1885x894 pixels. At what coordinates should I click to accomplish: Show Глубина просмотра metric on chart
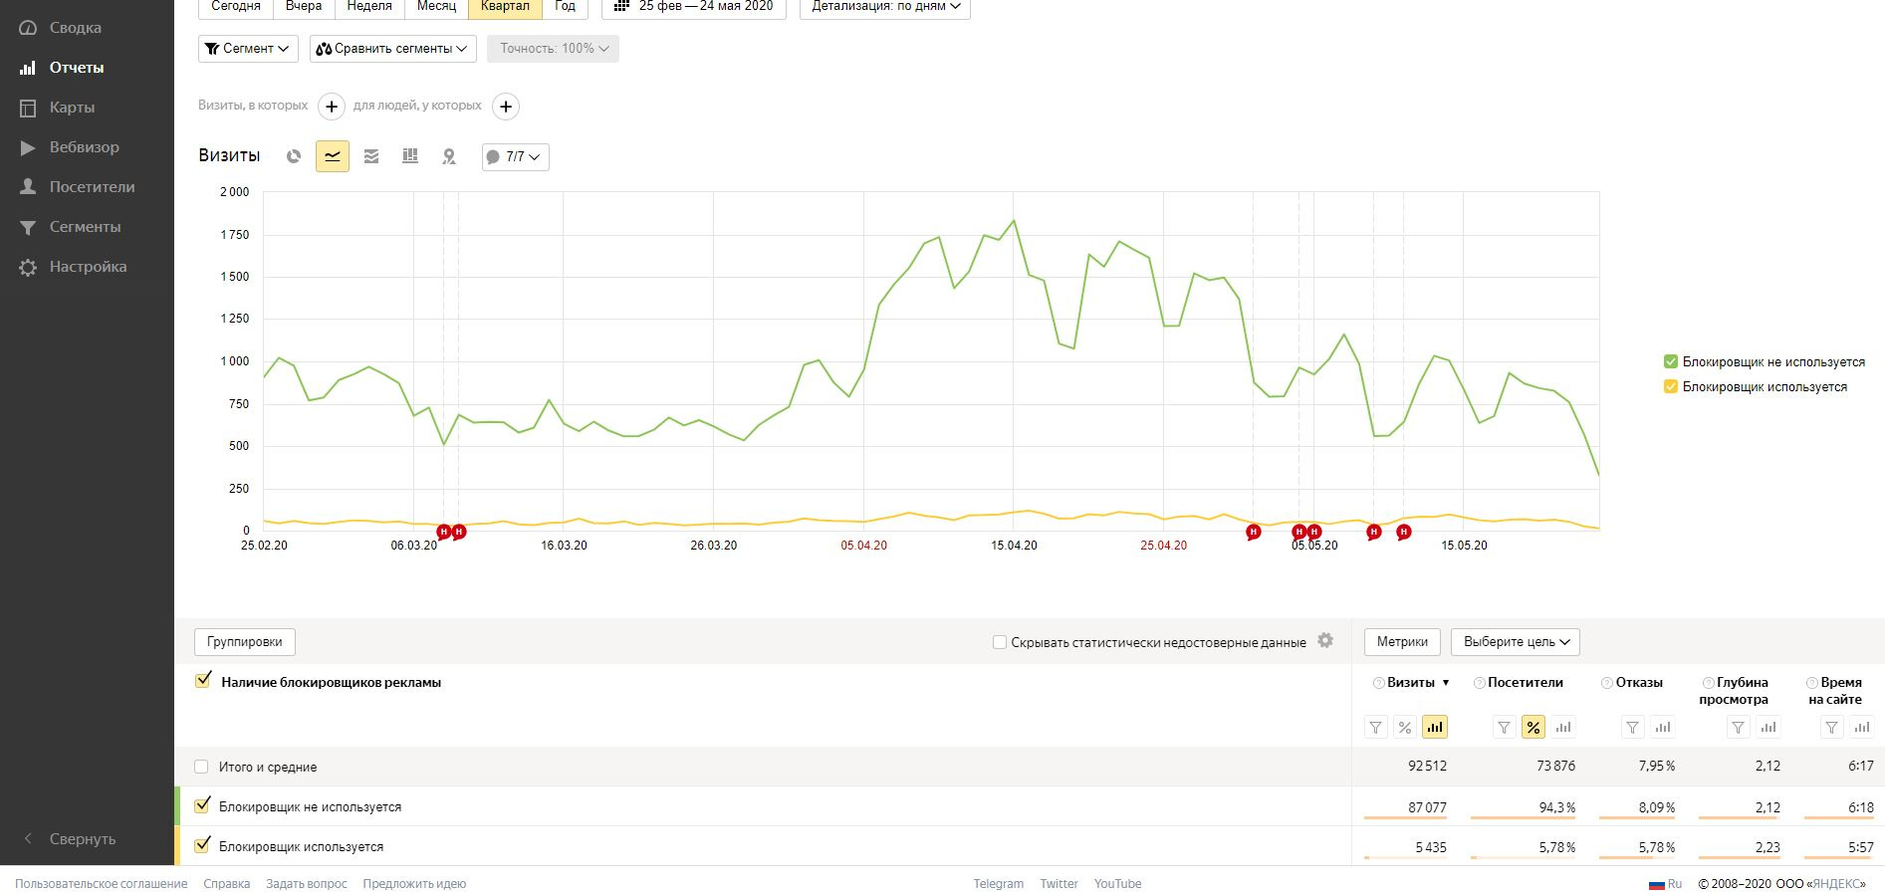[x=1768, y=728]
